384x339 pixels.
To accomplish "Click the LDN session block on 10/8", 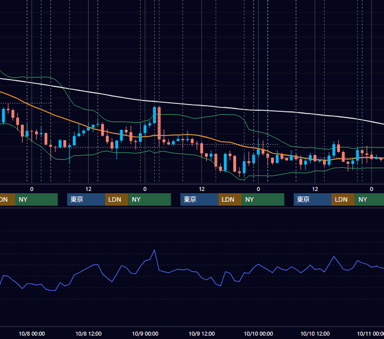I will tap(116, 199).
